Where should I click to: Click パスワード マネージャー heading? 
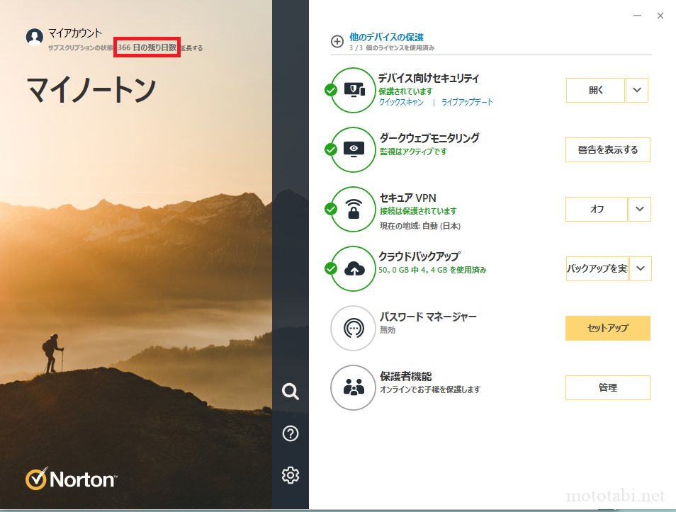[428, 317]
